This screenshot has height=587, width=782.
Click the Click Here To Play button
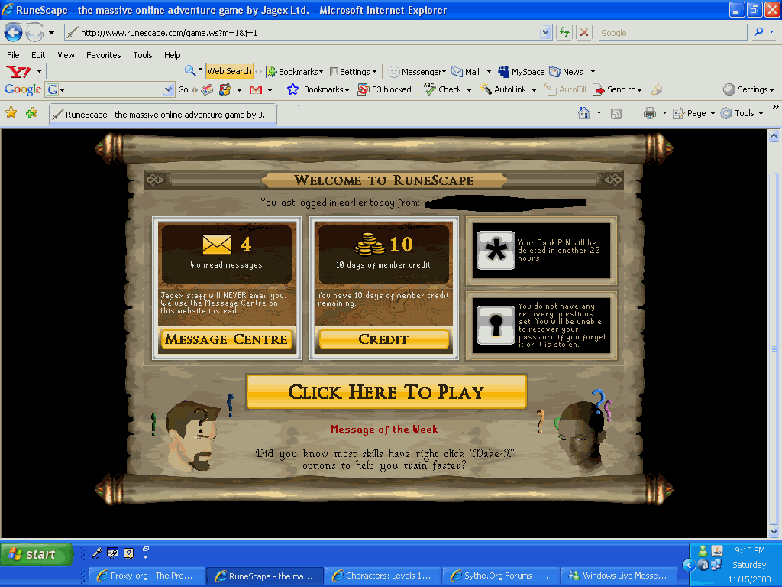(x=386, y=392)
